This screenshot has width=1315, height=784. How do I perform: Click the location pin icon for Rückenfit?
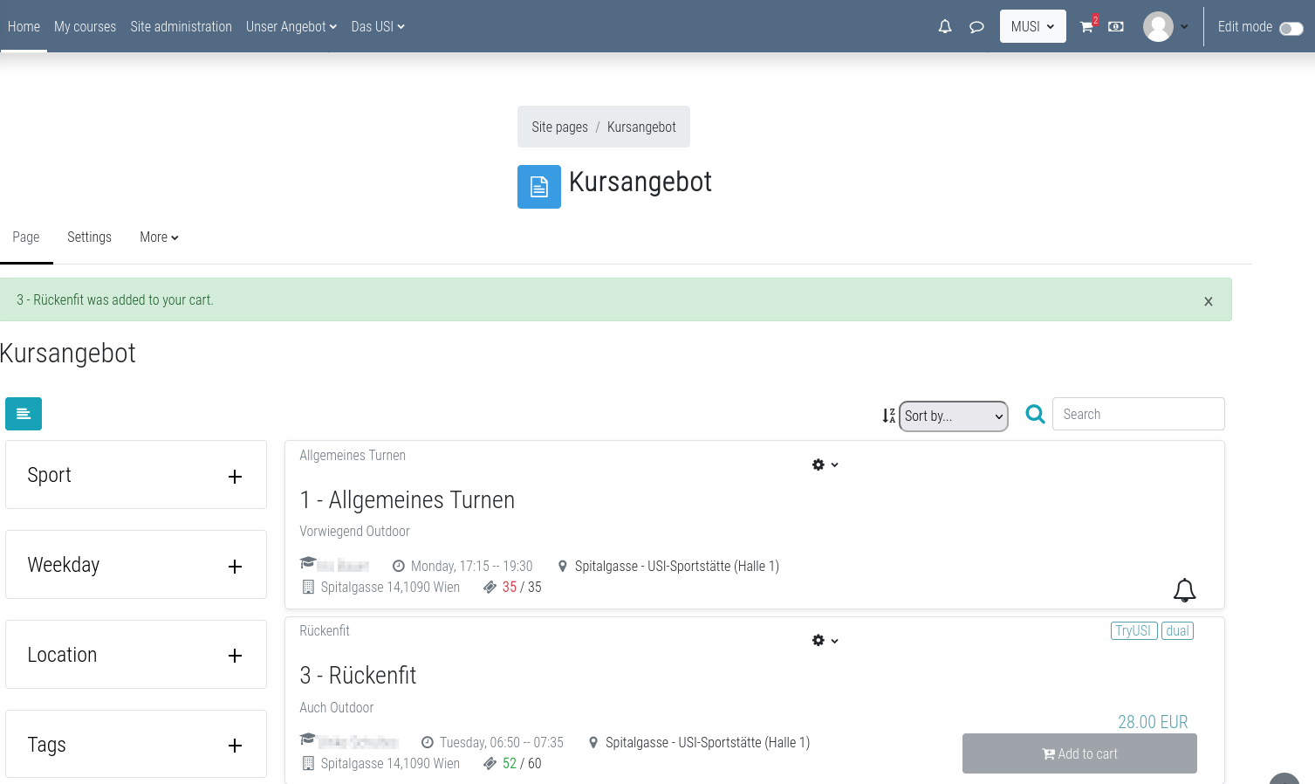(x=593, y=743)
